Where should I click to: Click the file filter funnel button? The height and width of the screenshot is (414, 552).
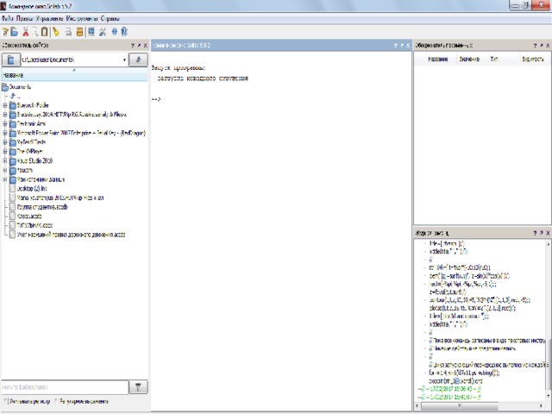[x=139, y=387]
